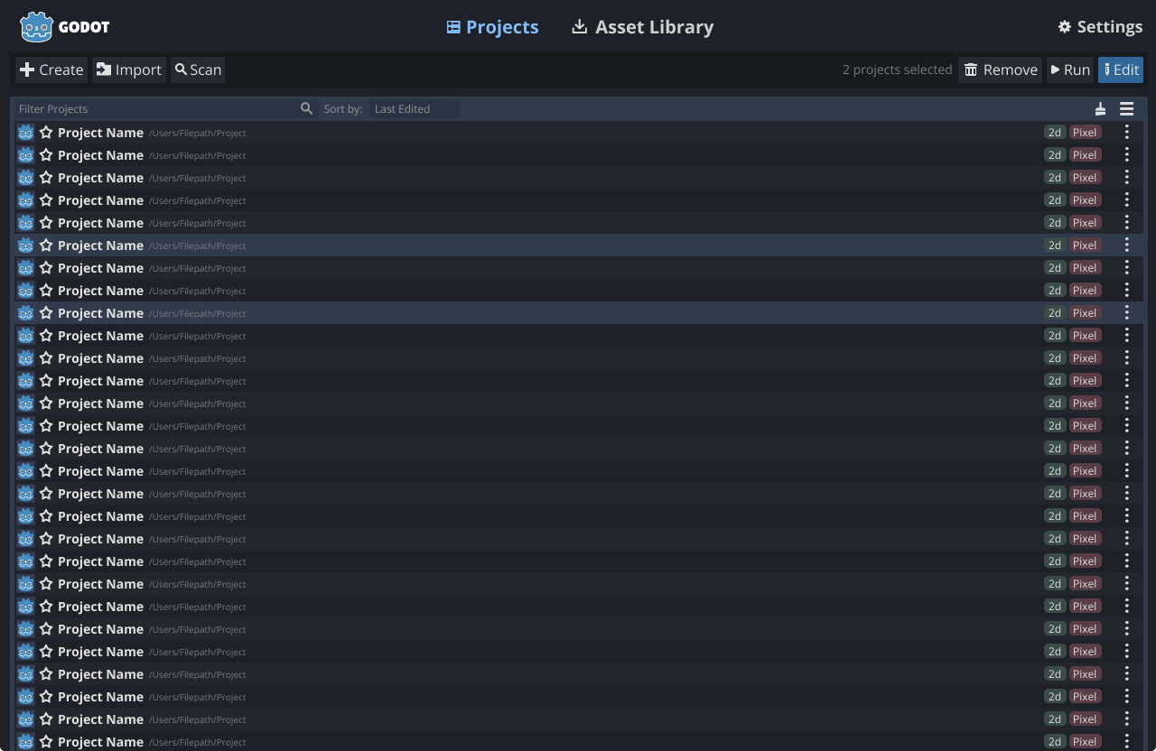The width and height of the screenshot is (1156, 751).
Task: Run the selected projects
Action: (1070, 70)
